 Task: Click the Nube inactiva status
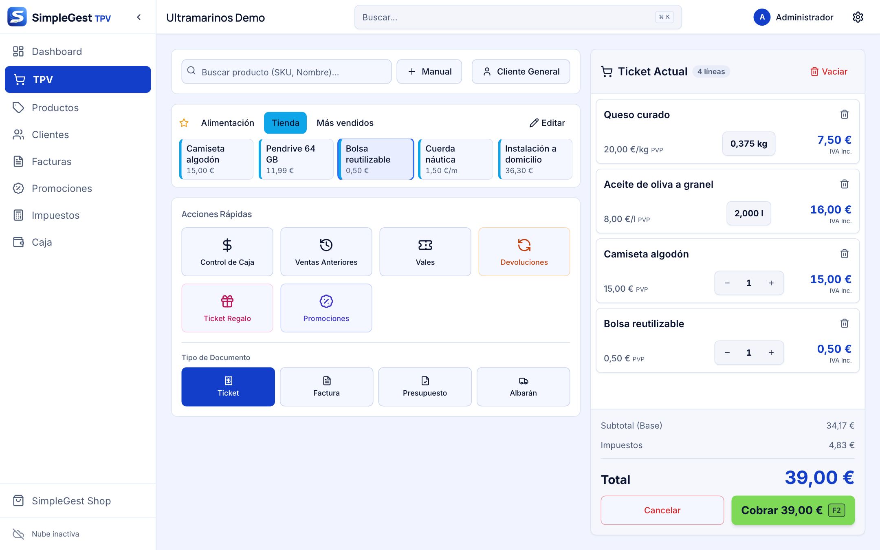pyautogui.click(x=46, y=534)
